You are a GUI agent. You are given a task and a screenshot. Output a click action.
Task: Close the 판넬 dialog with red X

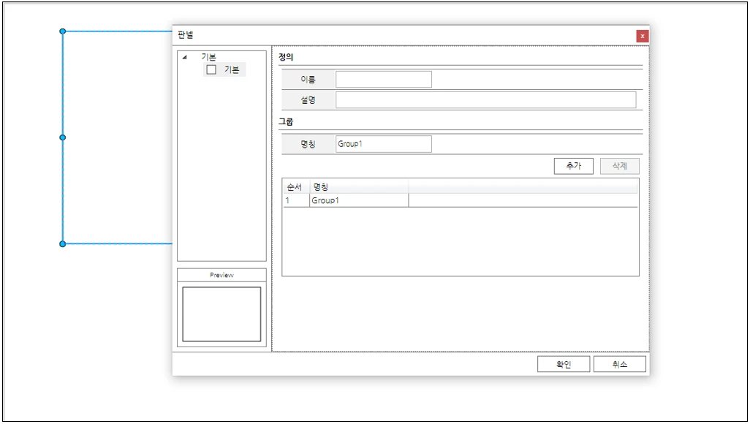643,37
